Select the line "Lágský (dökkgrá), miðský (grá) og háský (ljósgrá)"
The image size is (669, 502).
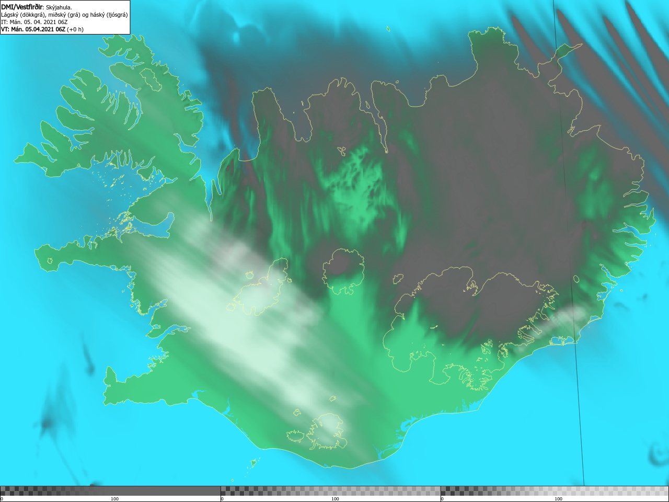[64, 15]
